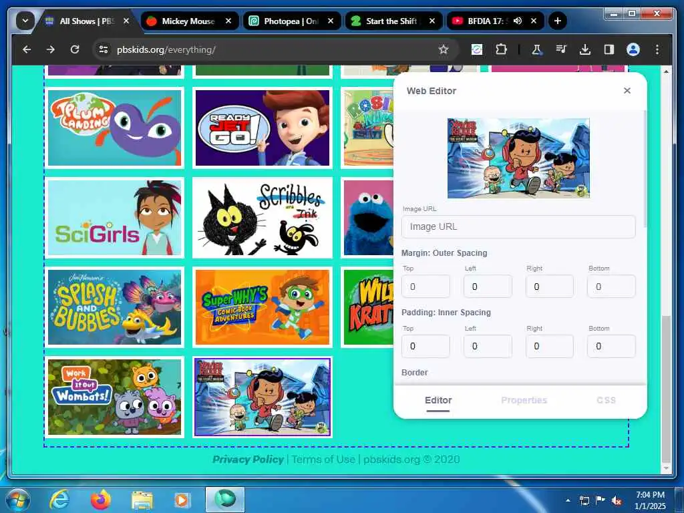Image resolution: width=684 pixels, height=513 pixels.
Task: Switch to the Editor tab
Action: point(438,400)
